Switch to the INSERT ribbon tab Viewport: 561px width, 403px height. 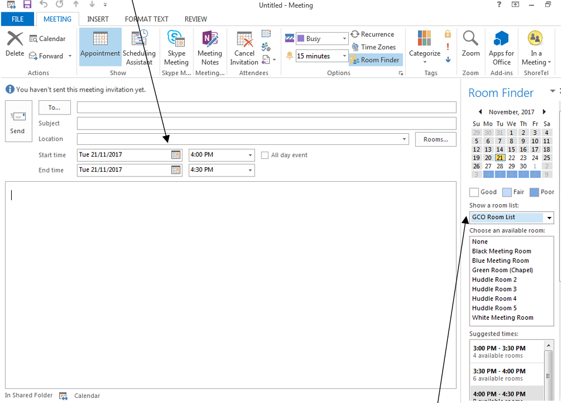coord(98,19)
